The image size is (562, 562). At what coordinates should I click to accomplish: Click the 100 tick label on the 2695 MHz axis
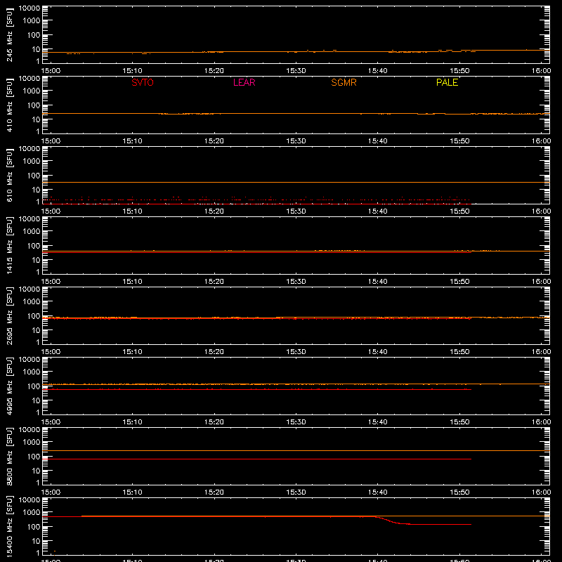point(34,316)
